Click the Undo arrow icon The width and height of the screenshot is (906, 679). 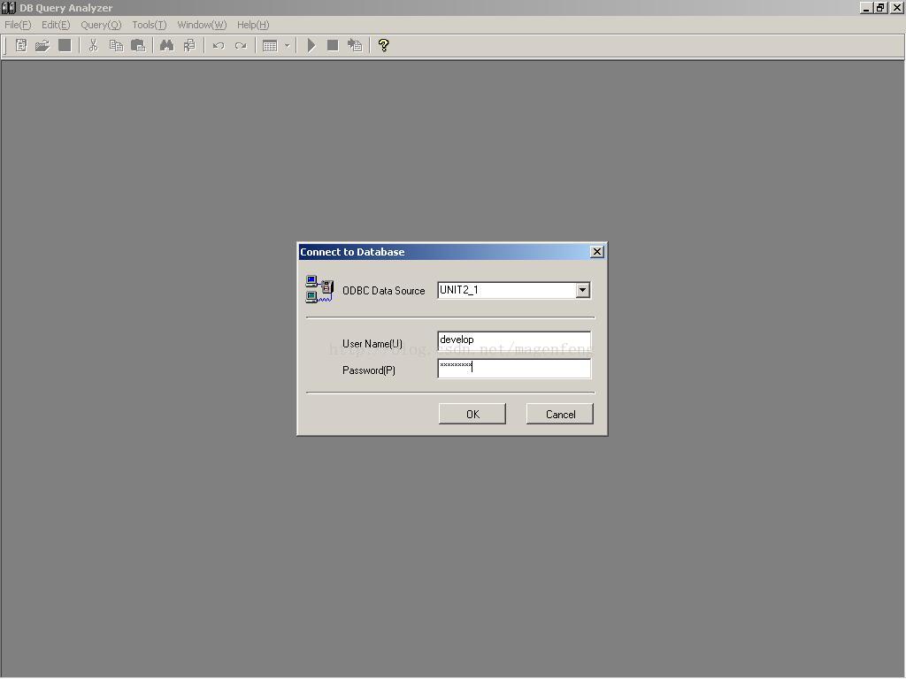[x=219, y=45]
